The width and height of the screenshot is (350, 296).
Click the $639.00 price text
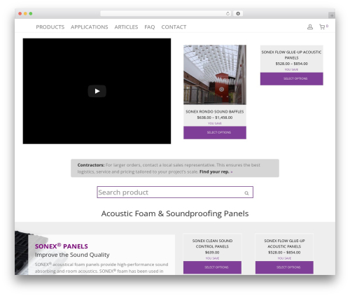tap(212, 253)
